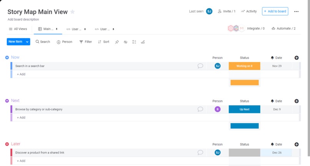Click the blue status summary bar in Next
This screenshot has width=310, height=166.
[x=245, y=126]
